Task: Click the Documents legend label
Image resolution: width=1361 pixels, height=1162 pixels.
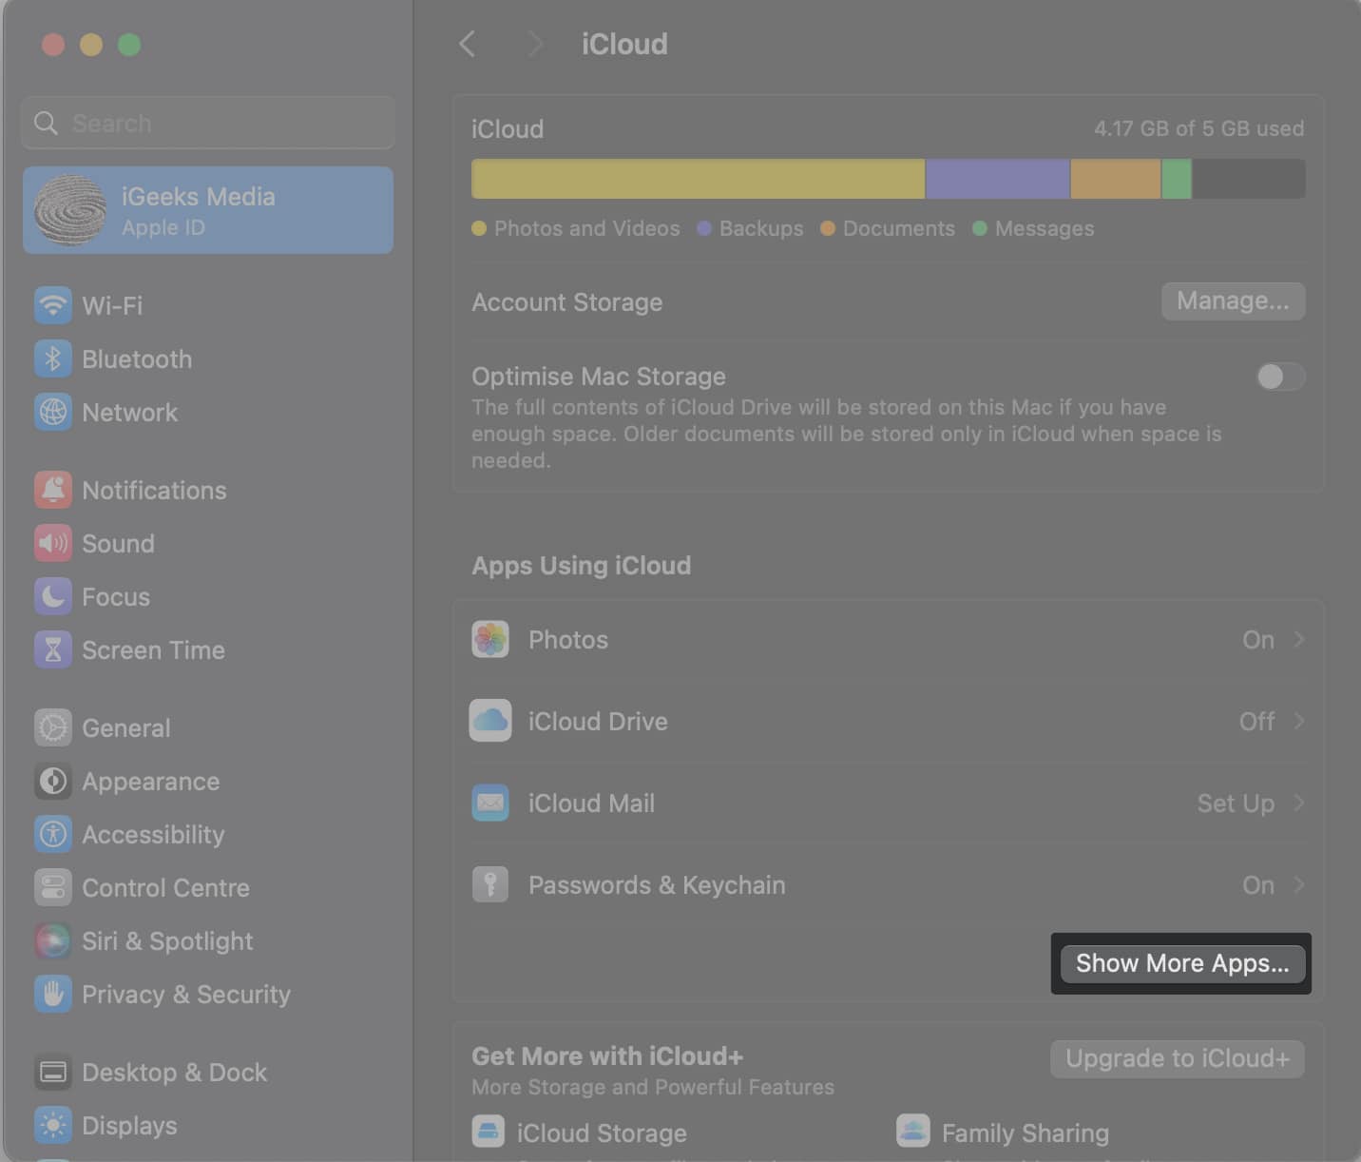Action: click(x=899, y=228)
